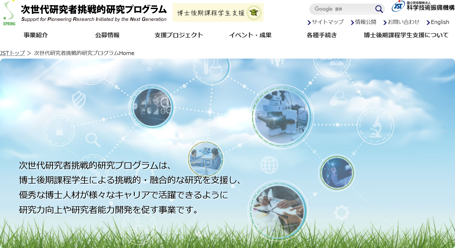The height and width of the screenshot is (248, 455).
Task: Click the search magnifier icon
Action: click(379, 9)
